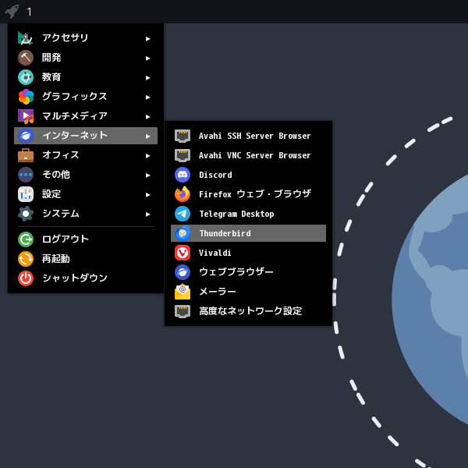Launch Firefox via its flame icon
The height and width of the screenshot is (468, 468).
[x=183, y=194]
